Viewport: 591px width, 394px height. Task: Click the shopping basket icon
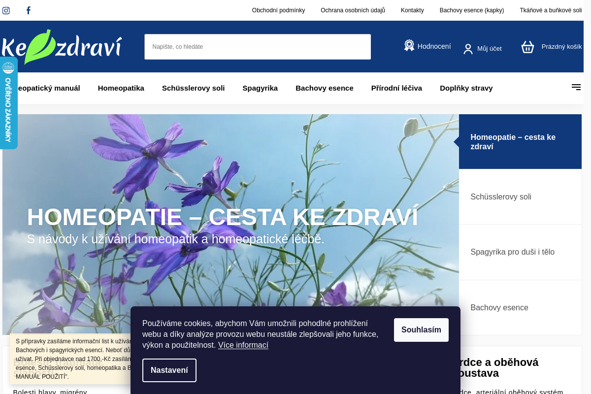[527, 47]
